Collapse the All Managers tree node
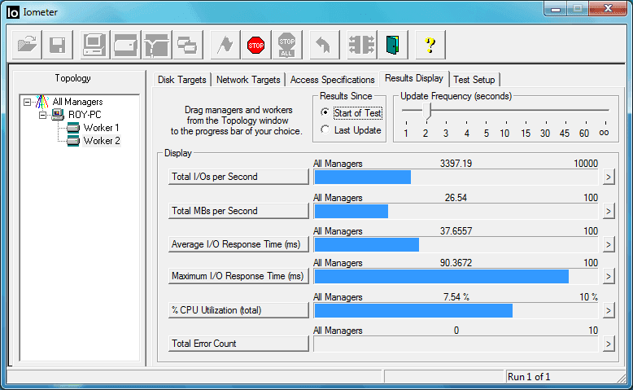The width and height of the screenshot is (633, 390). tap(27, 102)
